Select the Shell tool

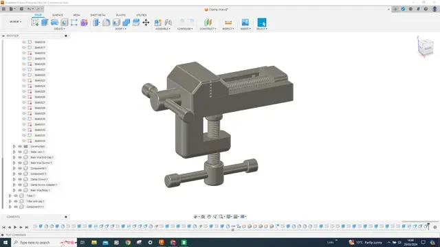click(x=116, y=23)
